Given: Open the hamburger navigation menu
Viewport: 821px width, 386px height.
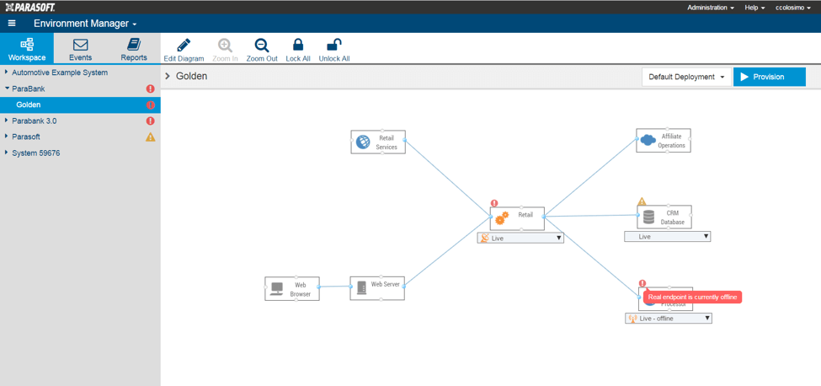Looking at the screenshot, I should click(x=12, y=24).
